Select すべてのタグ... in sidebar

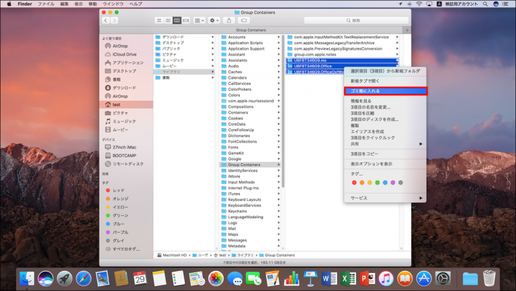click(x=126, y=249)
